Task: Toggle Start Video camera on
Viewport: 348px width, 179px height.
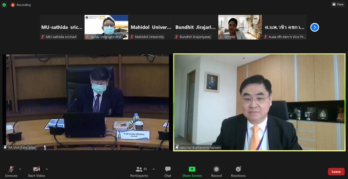Action: [37, 171]
